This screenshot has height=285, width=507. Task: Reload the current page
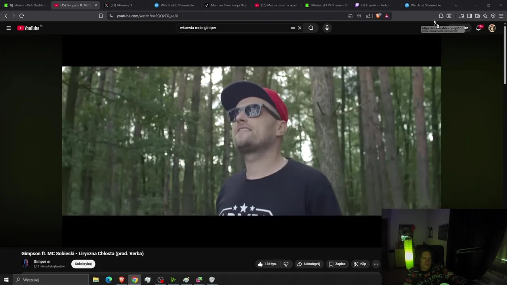coord(22,16)
